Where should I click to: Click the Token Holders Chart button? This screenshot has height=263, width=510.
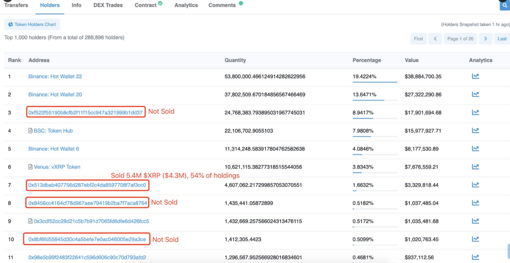click(x=32, y=25)
